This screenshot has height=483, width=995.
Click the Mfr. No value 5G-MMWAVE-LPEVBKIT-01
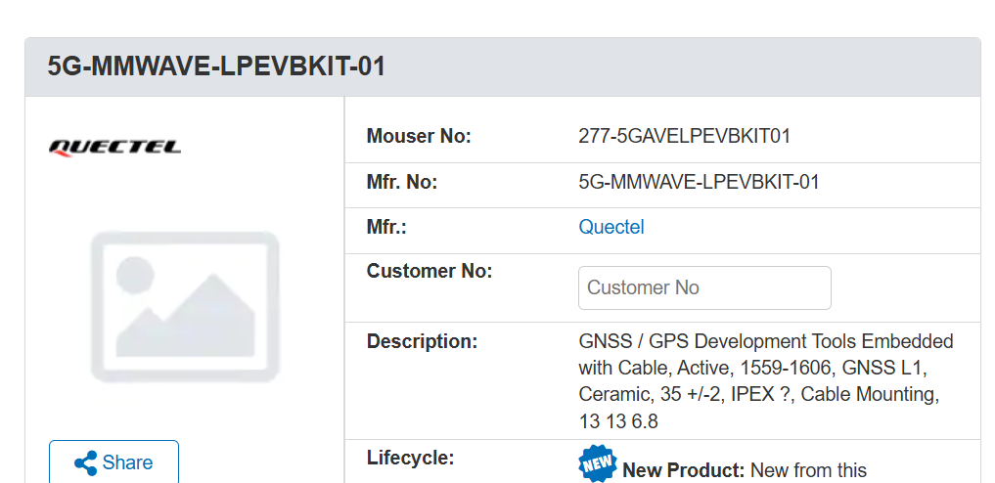click(x=699, y=182)
